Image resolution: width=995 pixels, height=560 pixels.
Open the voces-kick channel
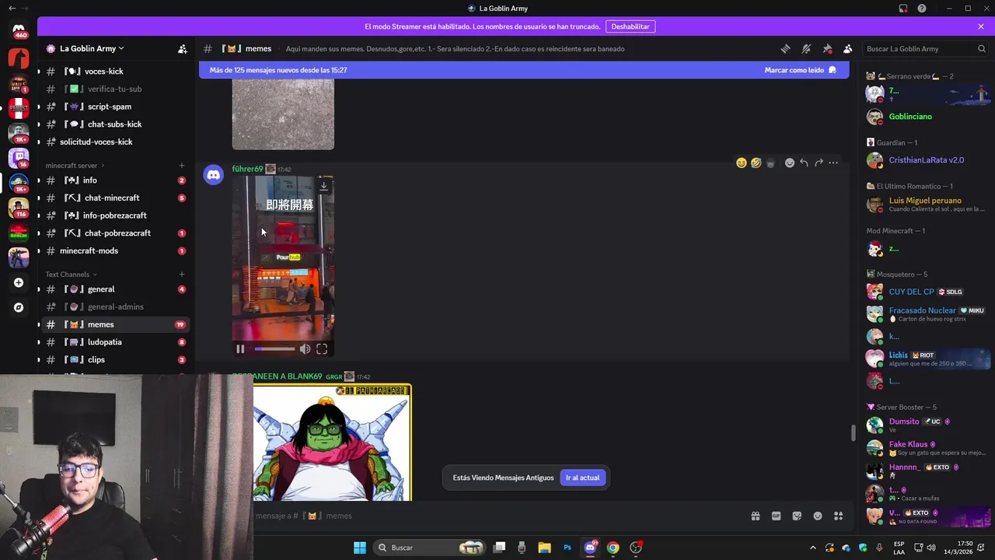[x=117, y=72]
